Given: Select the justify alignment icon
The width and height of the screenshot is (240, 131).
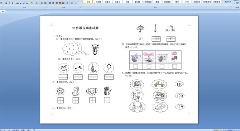Looking at the screenshot, I should pos(60,3).
